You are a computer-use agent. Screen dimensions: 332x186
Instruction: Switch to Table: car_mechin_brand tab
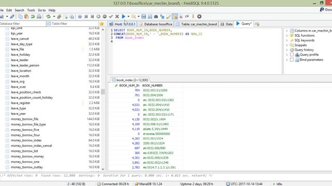coord(196,24)
